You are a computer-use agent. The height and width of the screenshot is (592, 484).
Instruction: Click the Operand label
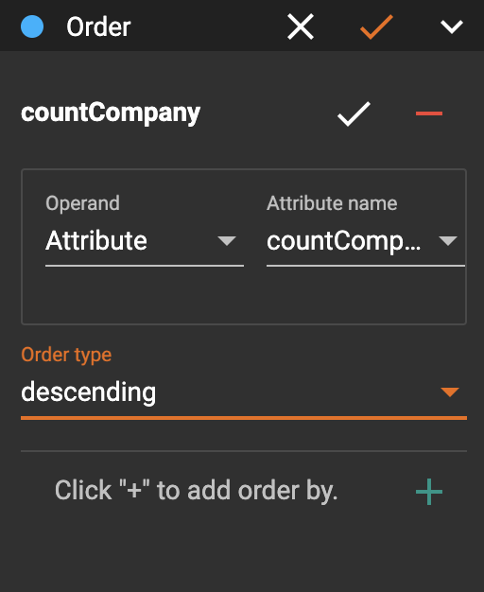(82, 203)
